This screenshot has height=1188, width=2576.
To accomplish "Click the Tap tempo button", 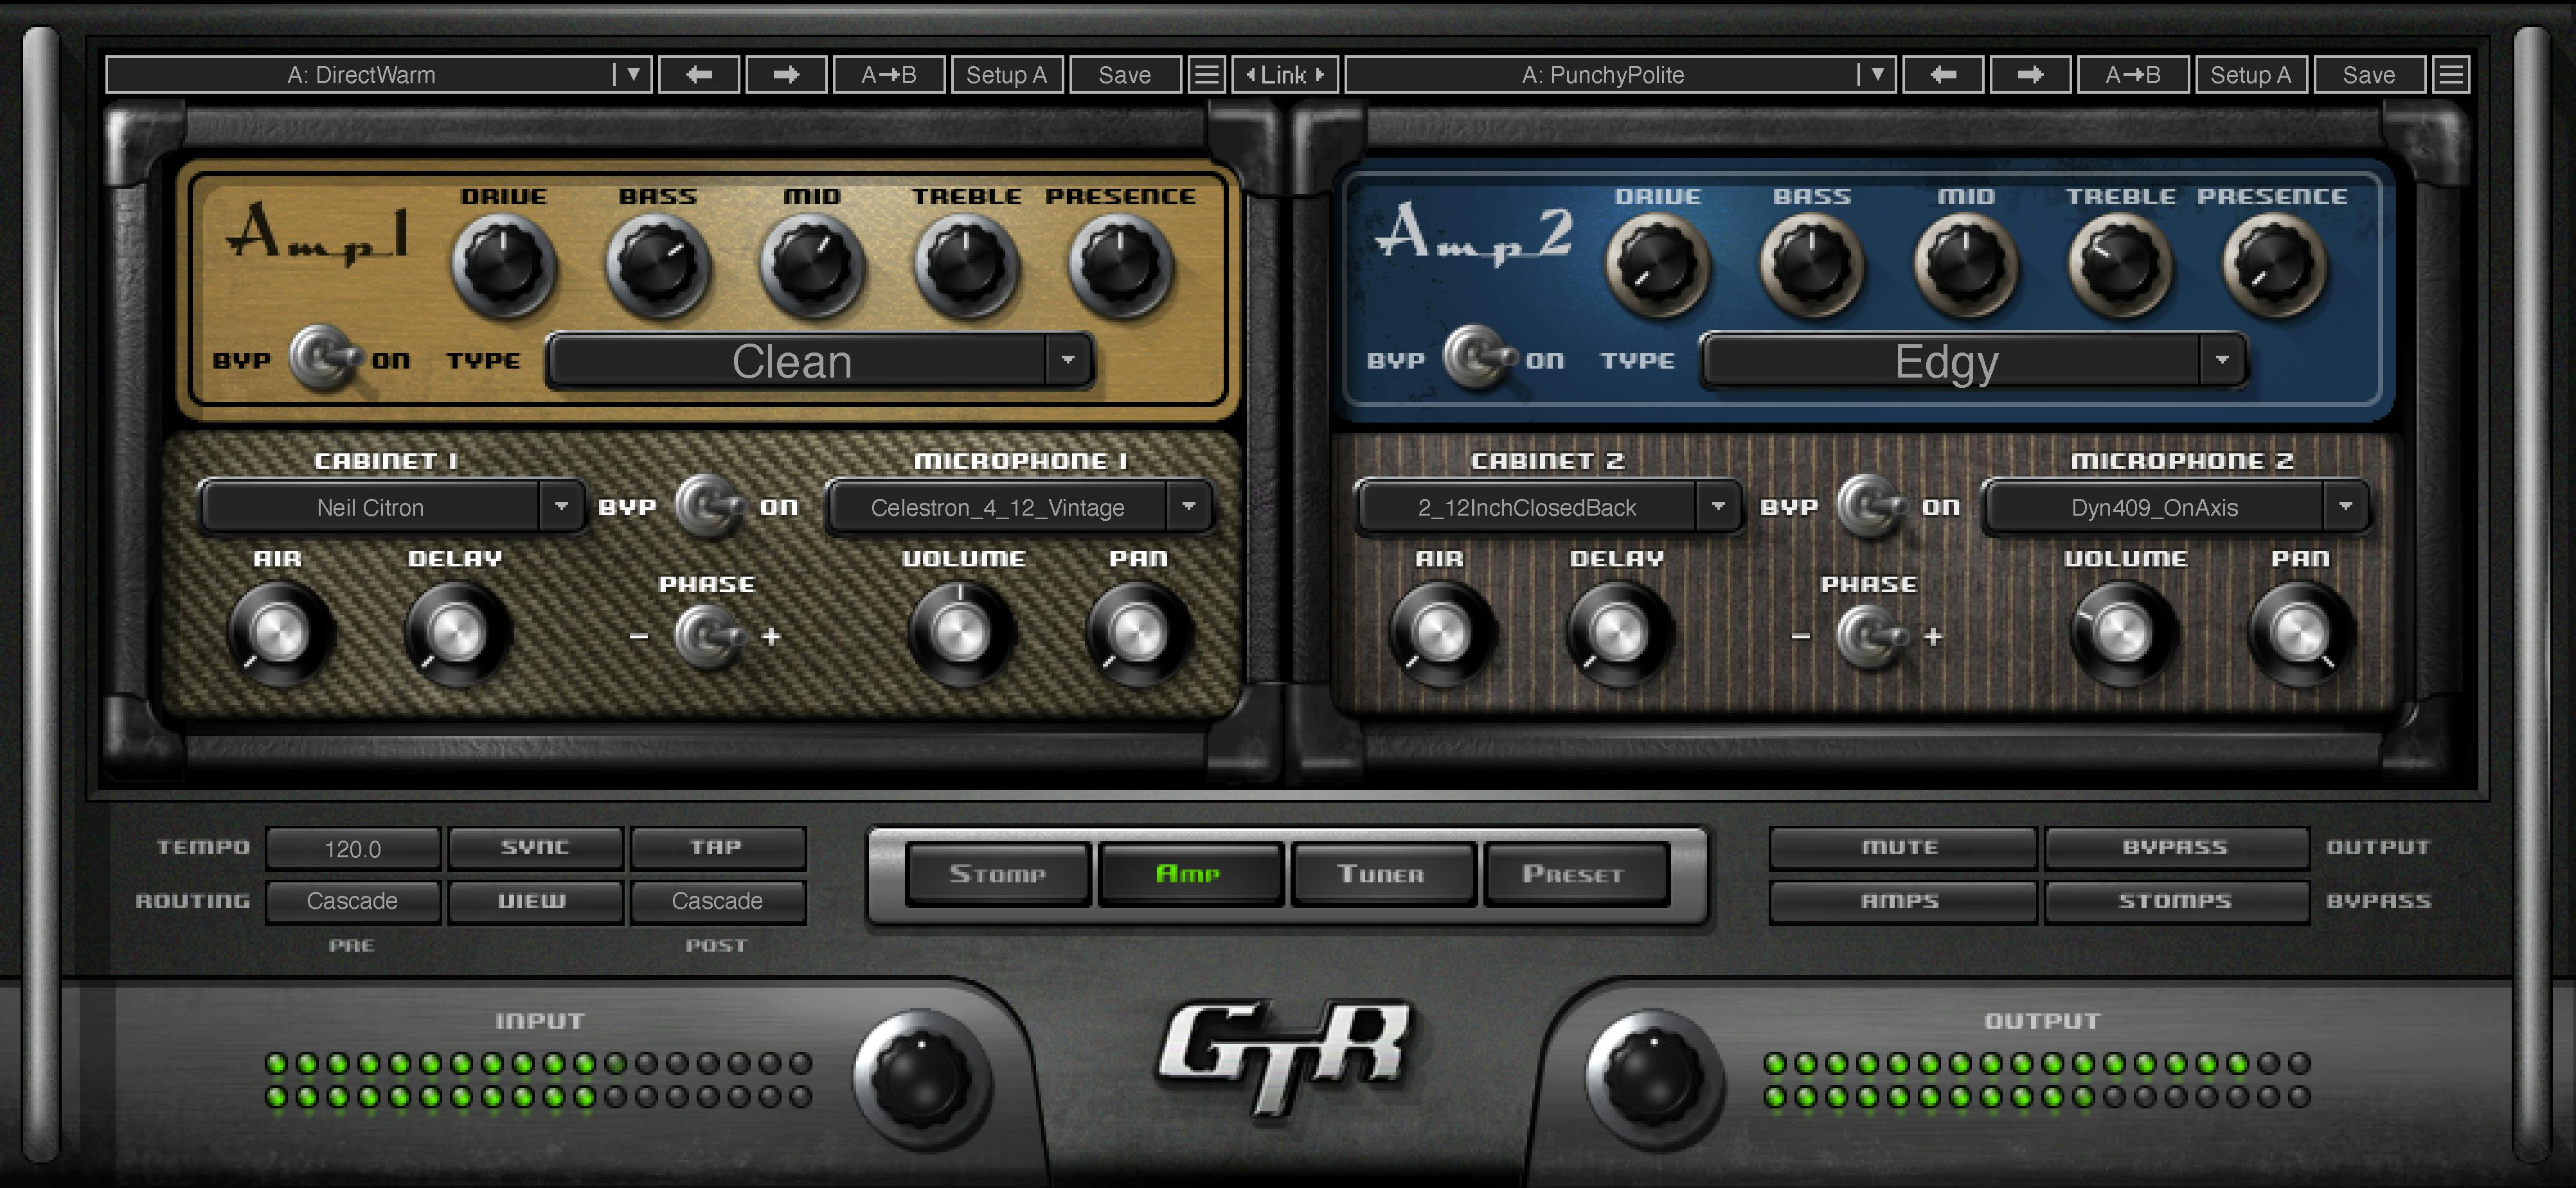I will pos(717,847).
